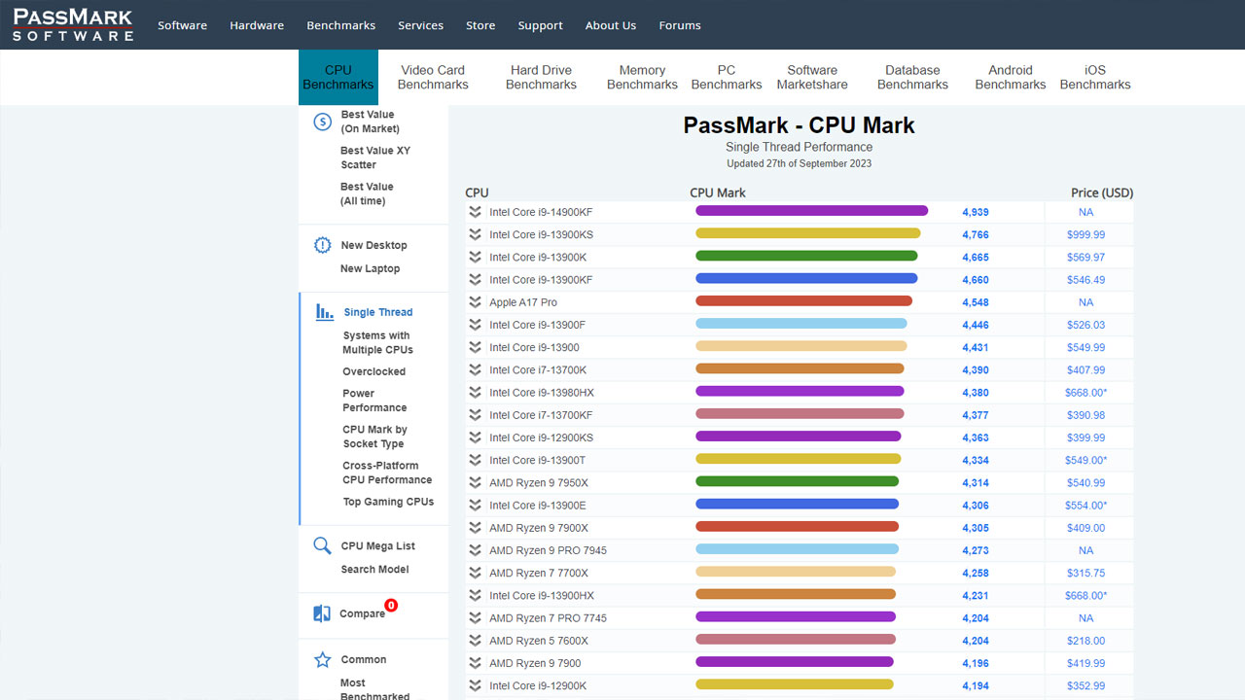Open the Intel Core i9-13900KS link
The image size is (1245, 700).
coord(541,234)
